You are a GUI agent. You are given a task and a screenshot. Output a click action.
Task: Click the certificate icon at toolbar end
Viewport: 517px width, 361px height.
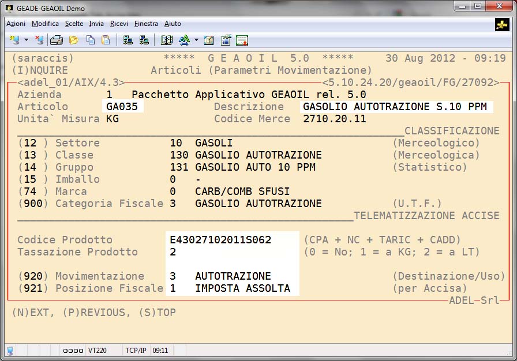(x=242, y=40)
